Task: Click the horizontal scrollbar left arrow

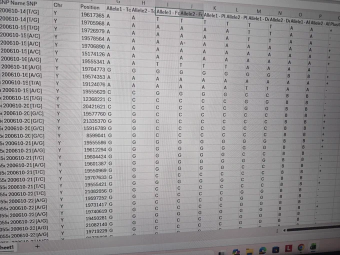Action: click(x=284, y=230)
